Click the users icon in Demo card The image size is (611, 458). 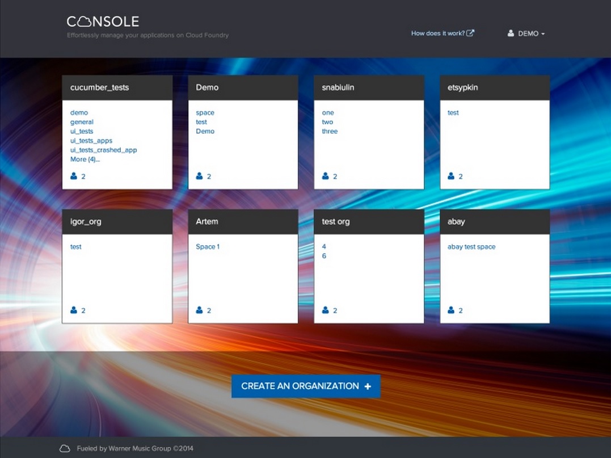200,176
